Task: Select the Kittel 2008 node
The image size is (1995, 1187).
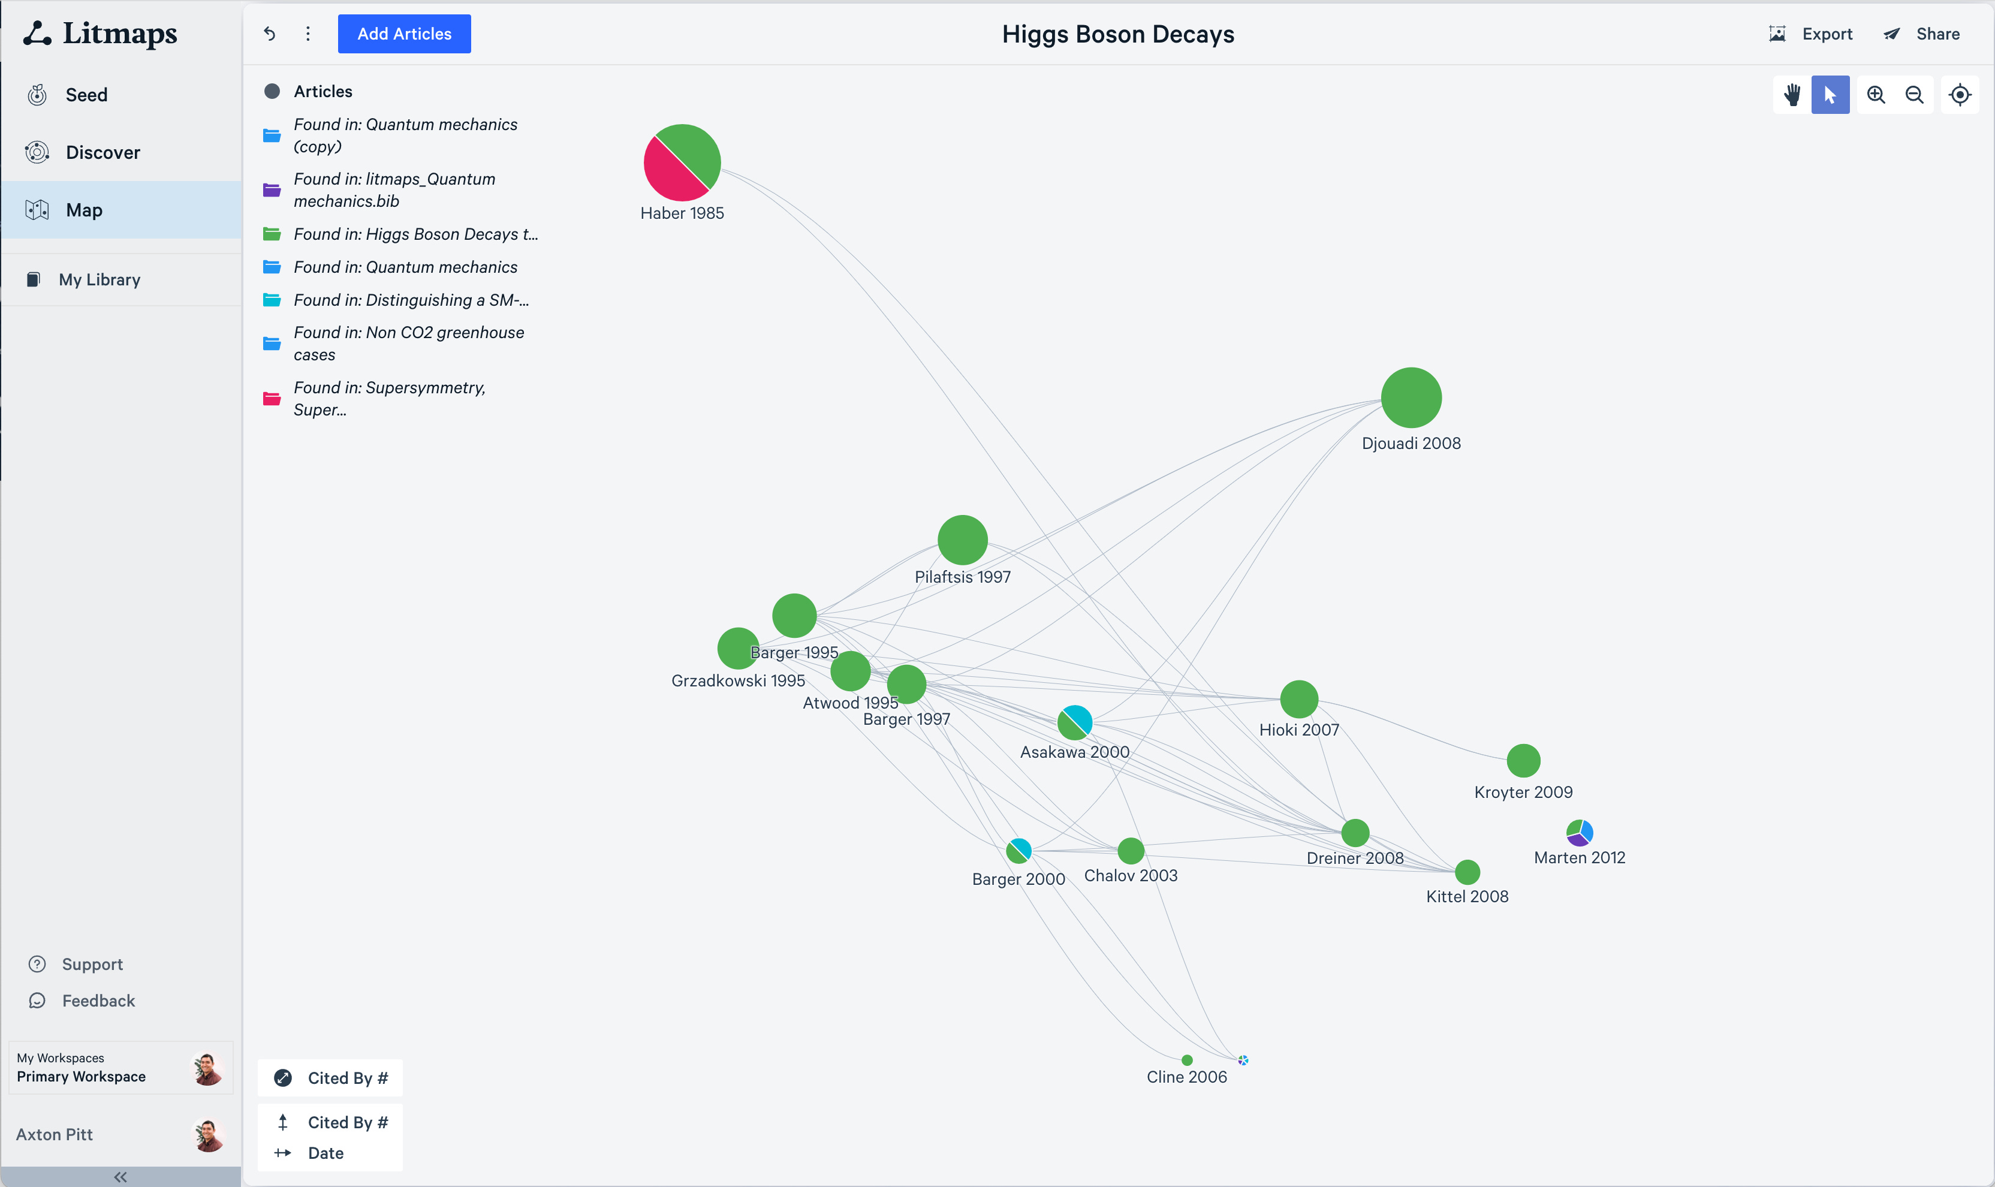Action: (1467, 872)
